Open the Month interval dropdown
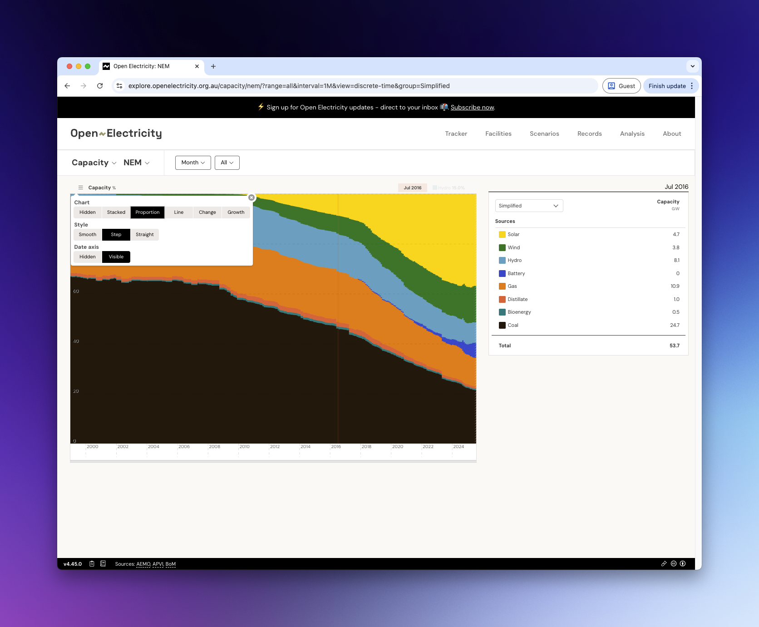 click(193, 163)
